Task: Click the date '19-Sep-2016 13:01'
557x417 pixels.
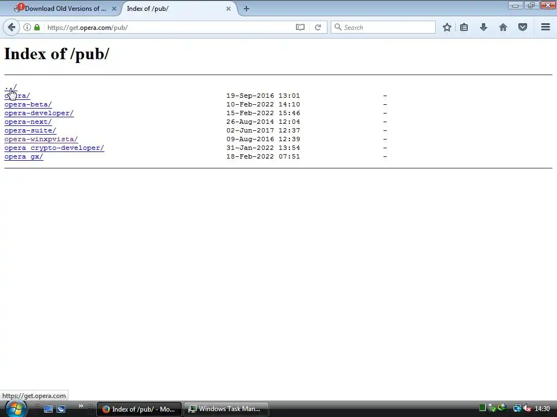Action: 263,96
